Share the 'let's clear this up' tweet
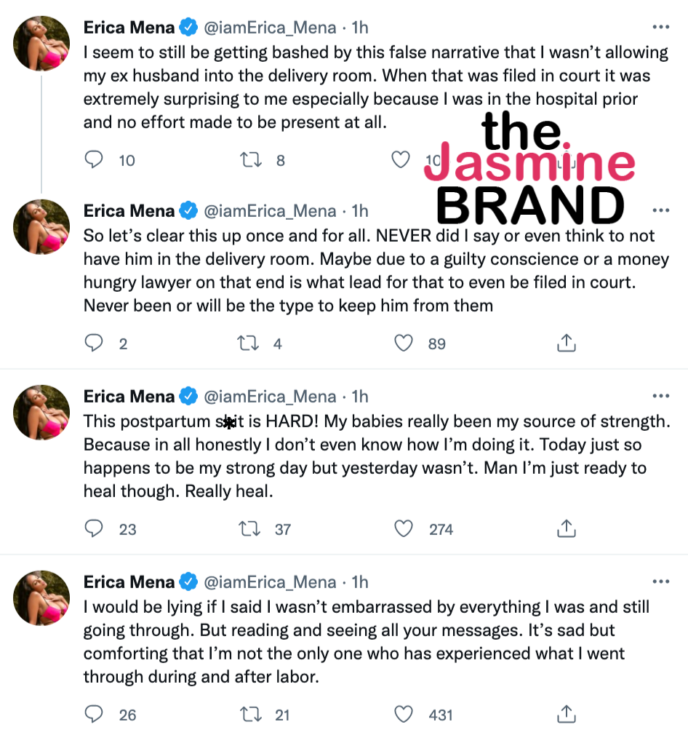The height and width of the screenshot is (738, 688). [567, 343]
